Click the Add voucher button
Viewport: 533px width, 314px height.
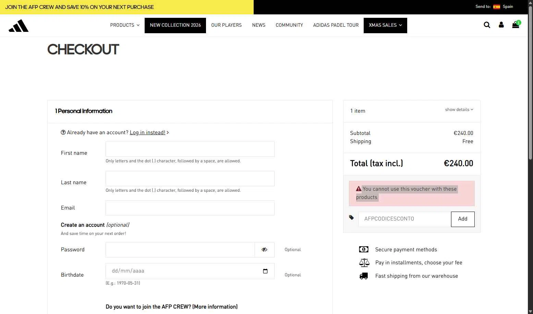click(x=463, y=219)
